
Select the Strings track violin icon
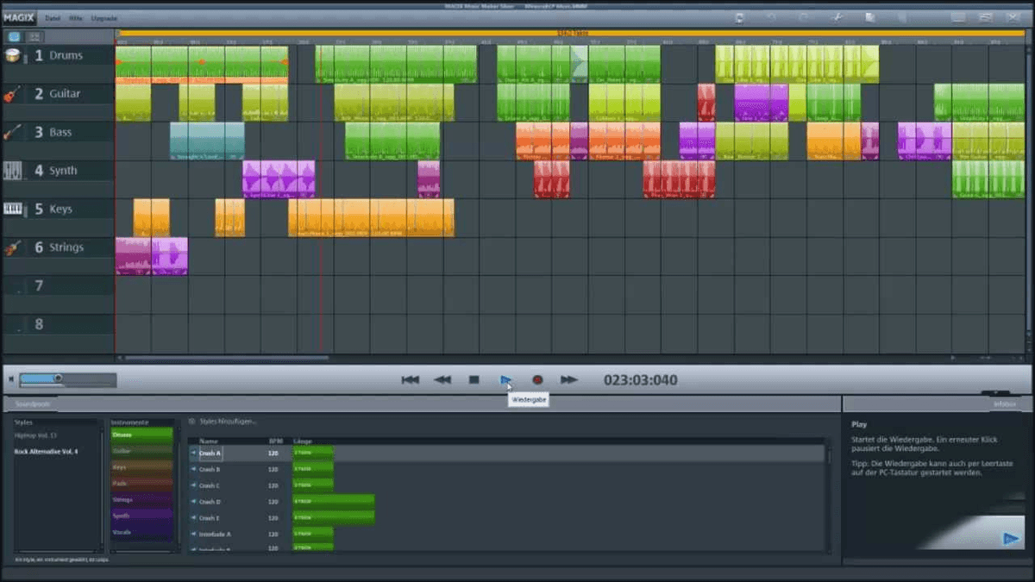12,247
